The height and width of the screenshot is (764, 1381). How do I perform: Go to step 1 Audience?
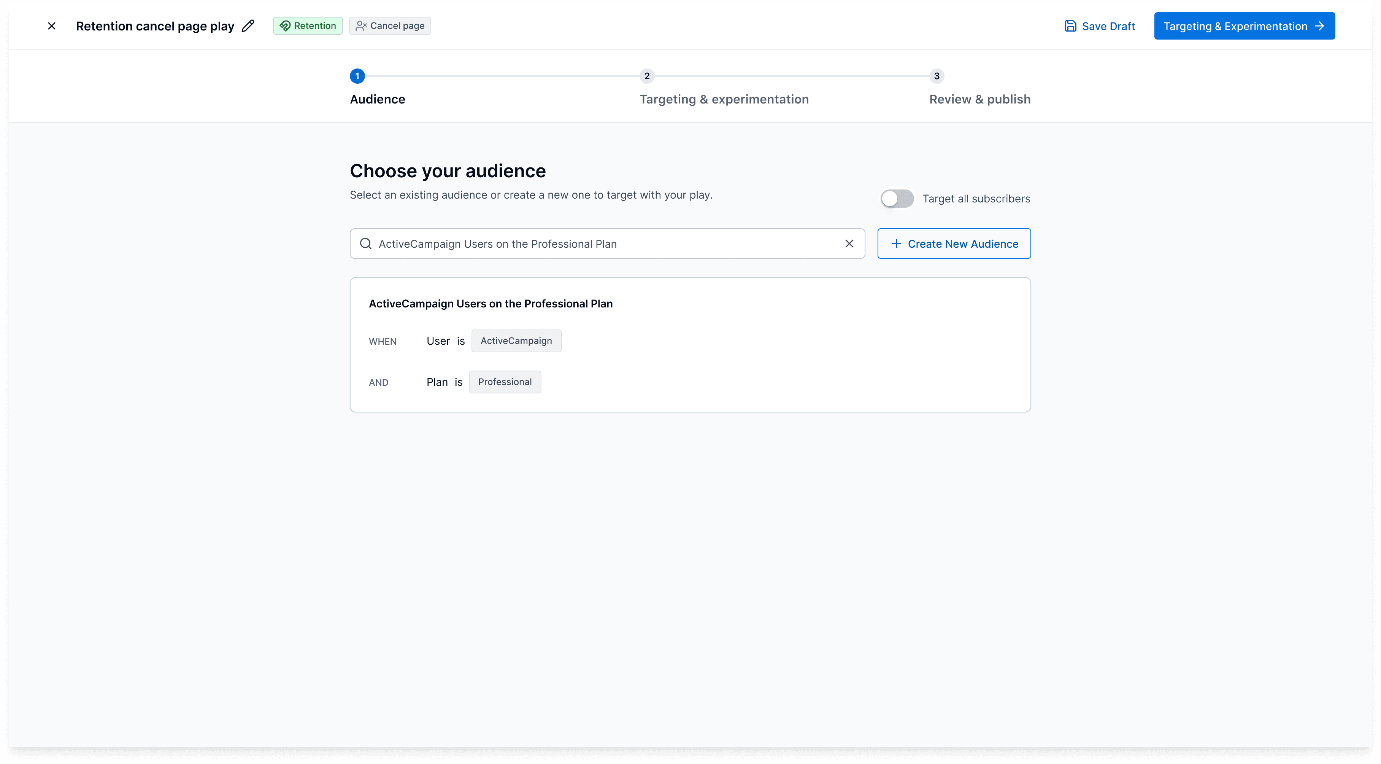point(378,99)
